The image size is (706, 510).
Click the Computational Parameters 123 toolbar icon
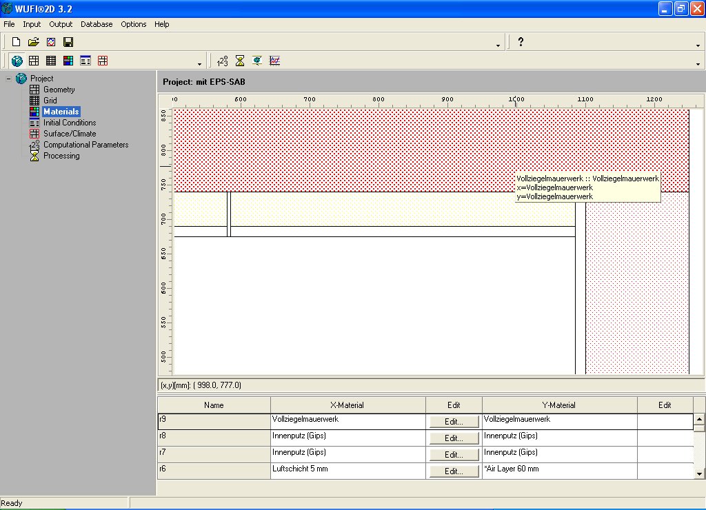222,61
